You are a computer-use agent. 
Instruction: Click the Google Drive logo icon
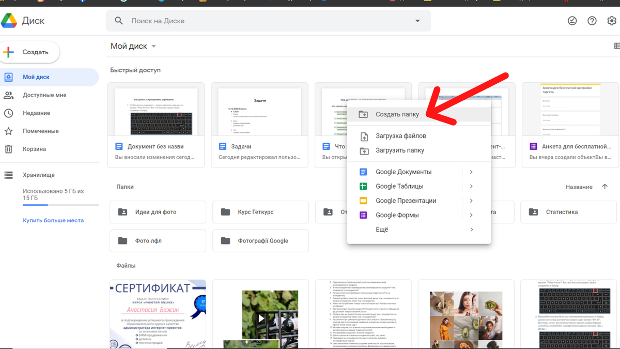tap(9, 21)
